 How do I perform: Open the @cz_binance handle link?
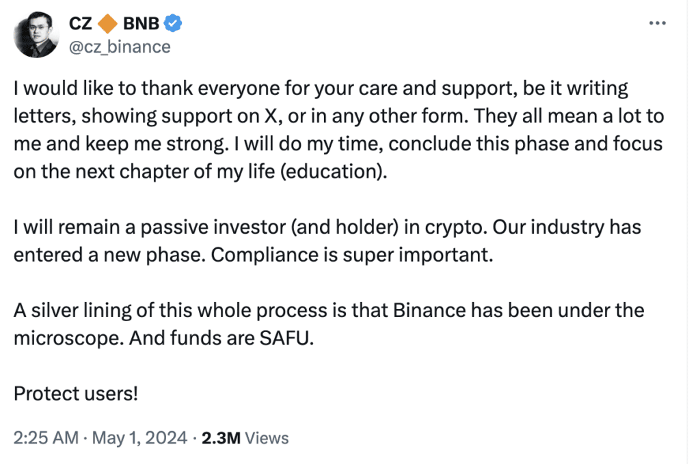pyautogui.click(x=120, y=46)
